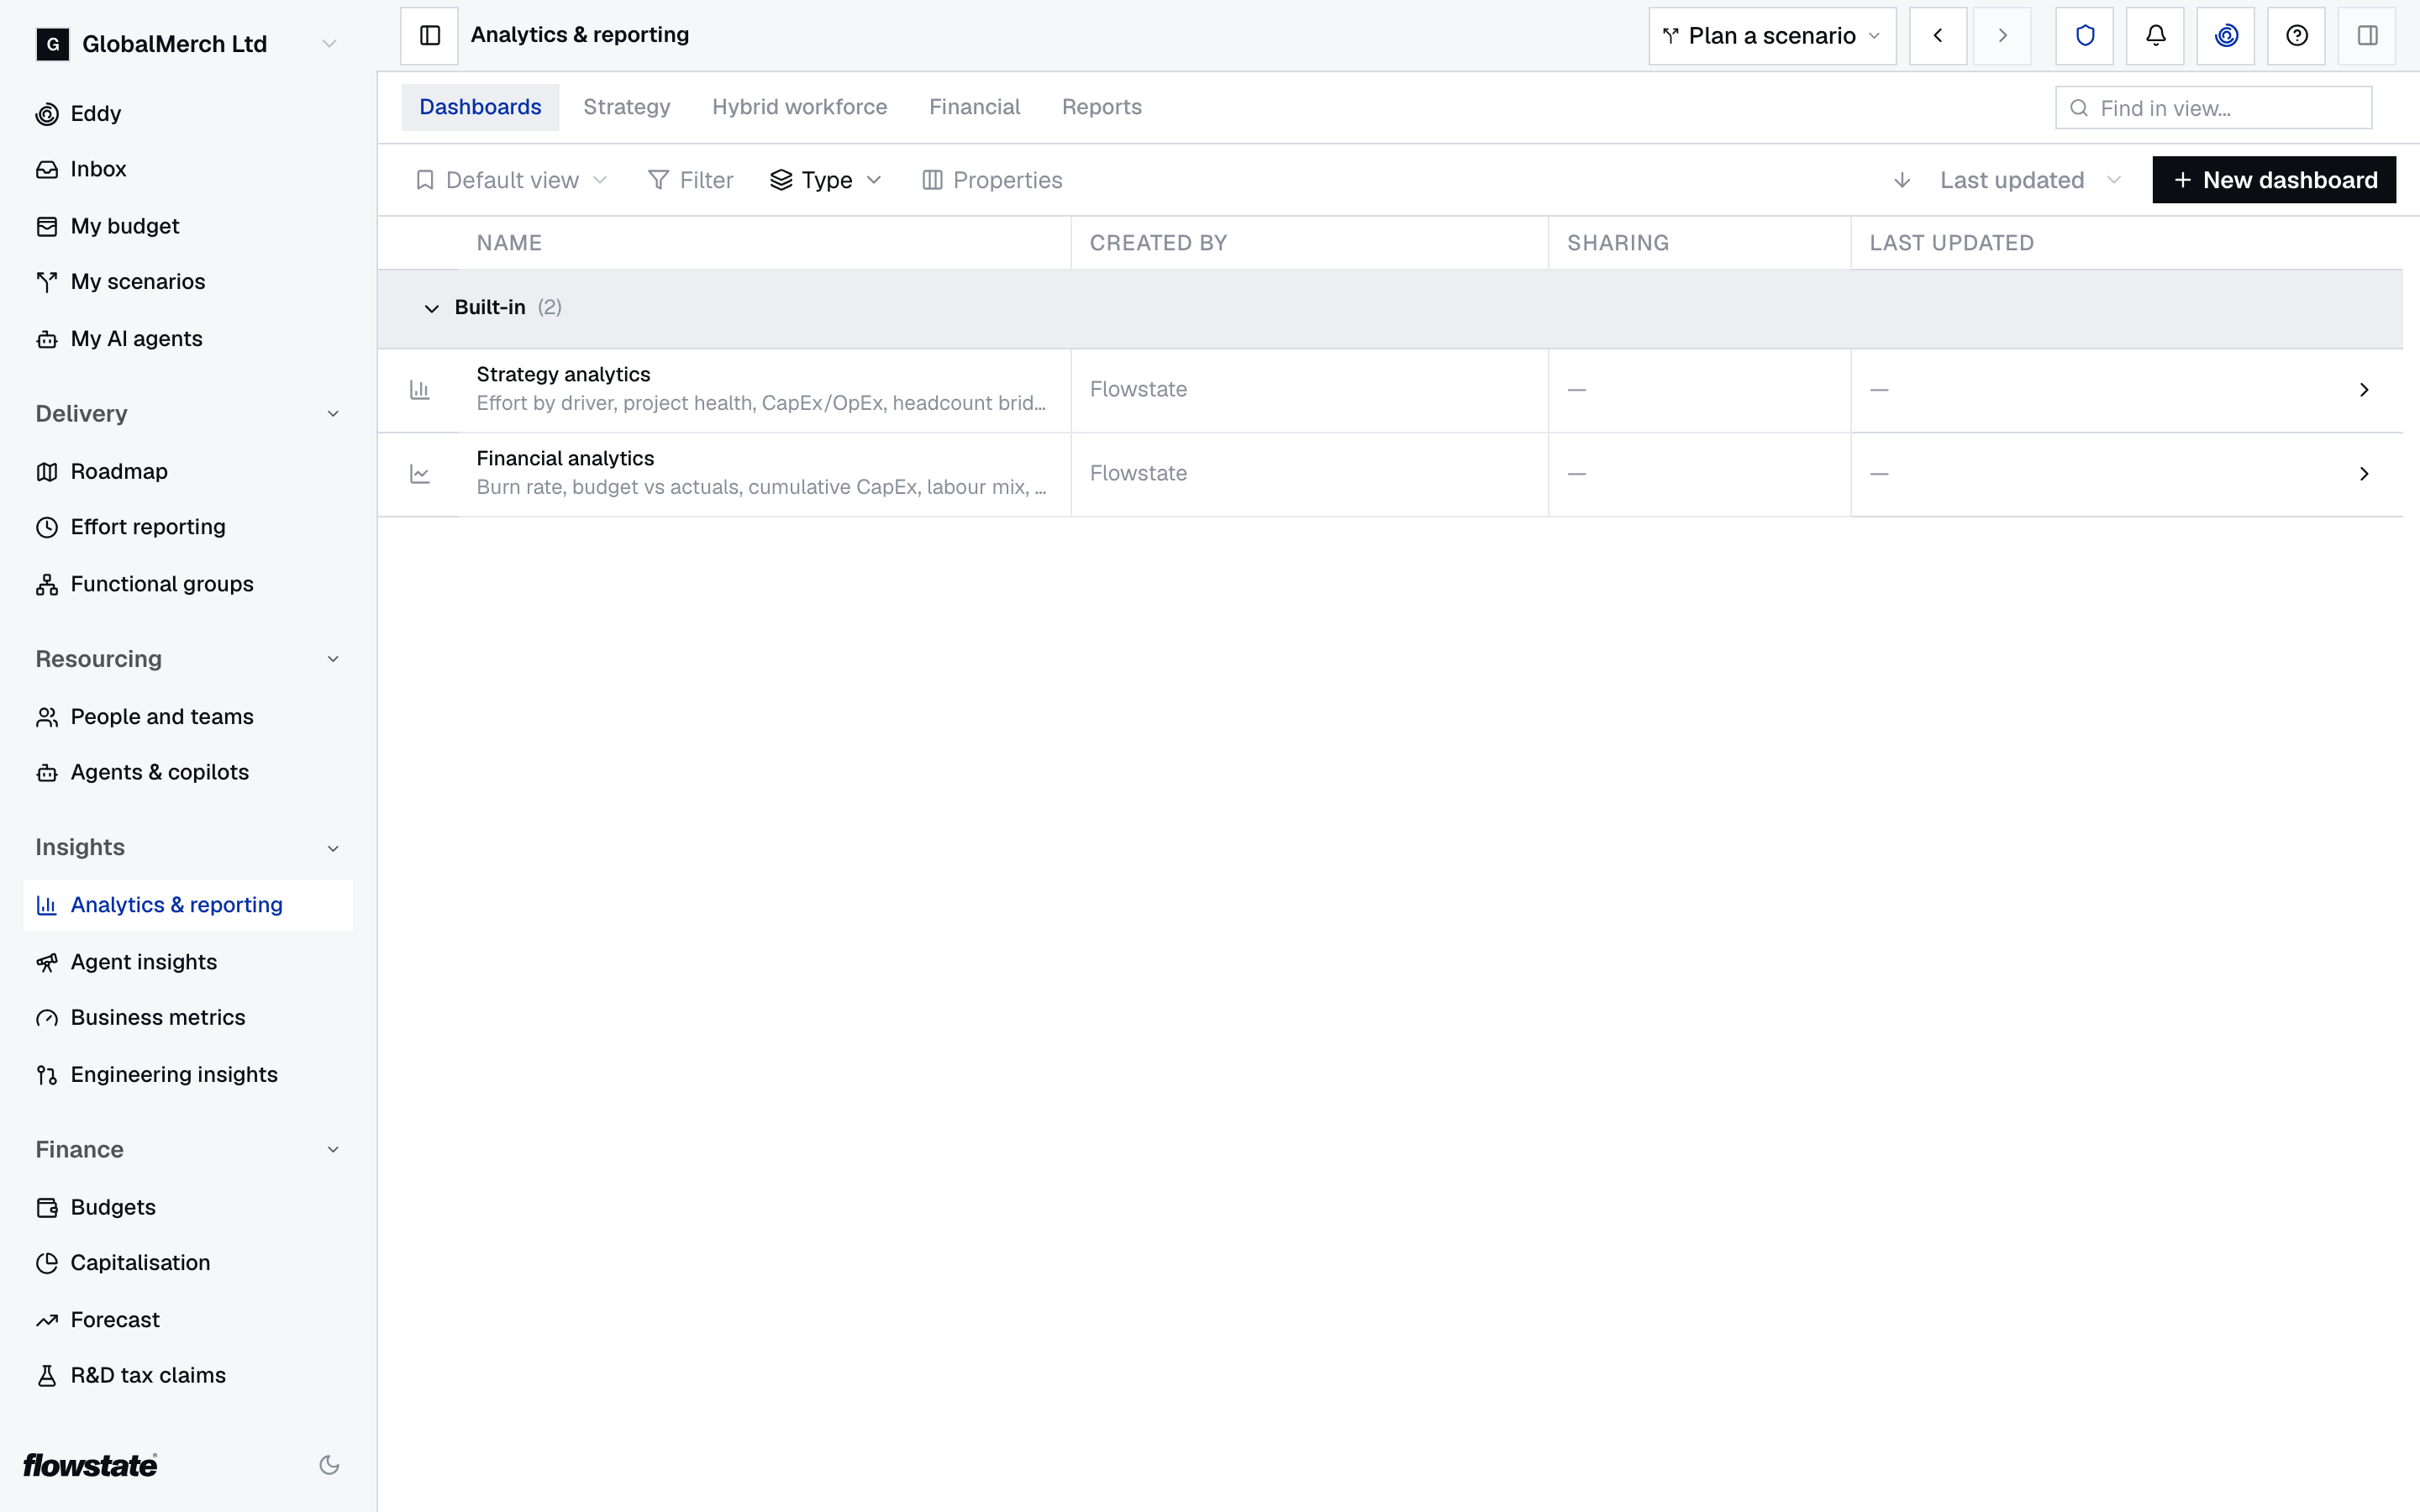
Task: Click the Strategy analytics bar chart icon
Action: point(420,390)
